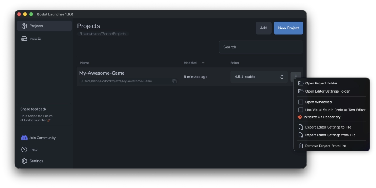The image size is (376, 188).
Task: Click the /Users/mario/Godot/Projects location label
Action: pos(103,34)
